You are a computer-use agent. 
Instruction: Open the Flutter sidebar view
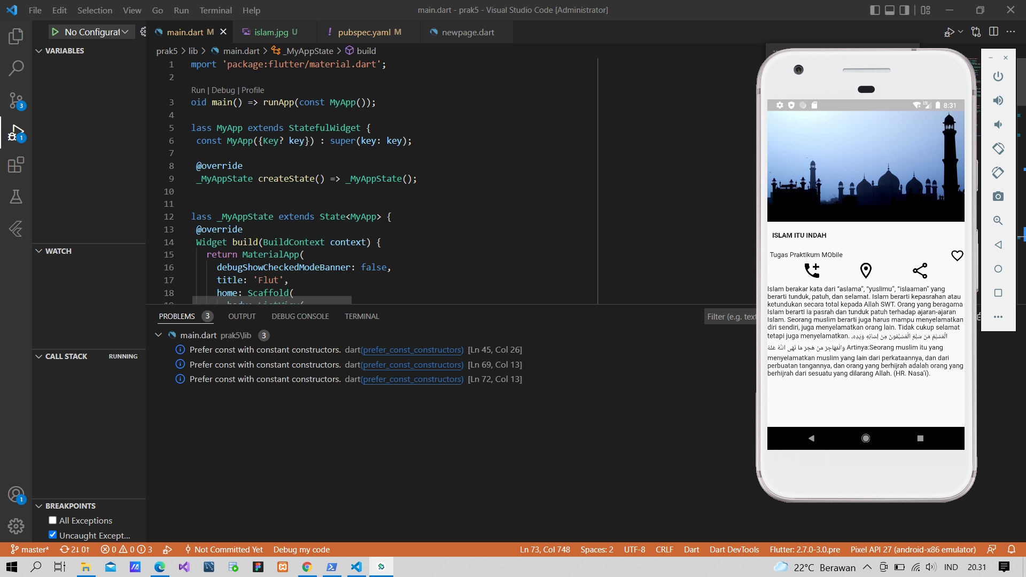pos(16,229)
